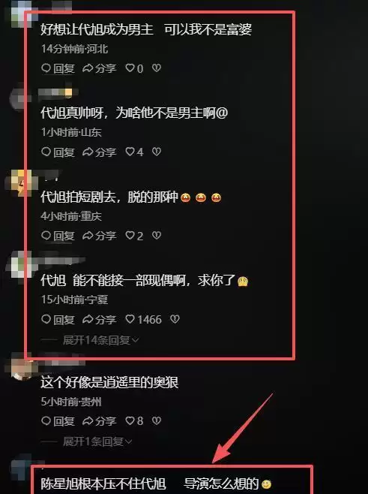Toggle dislike on the 贵州 comment

(157, 420)
